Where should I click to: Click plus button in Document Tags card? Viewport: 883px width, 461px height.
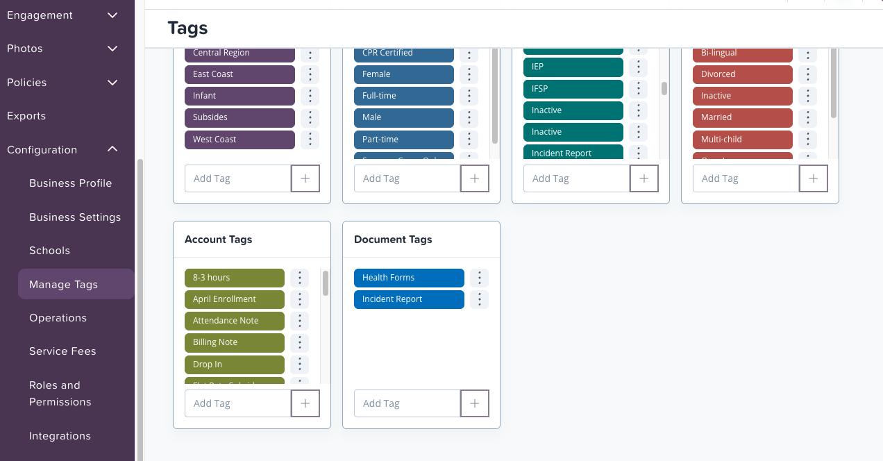pos(475,403)
